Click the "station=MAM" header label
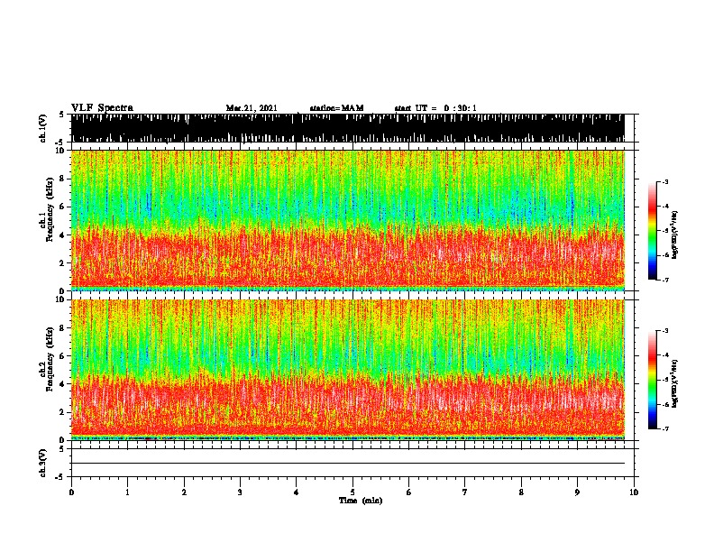This screenshot has height=552, width=714. click(x=336, y=108)
